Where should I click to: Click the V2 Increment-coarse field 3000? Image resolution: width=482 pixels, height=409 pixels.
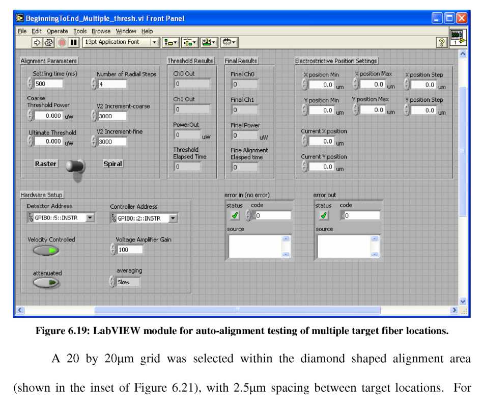[x=112, y=116]
